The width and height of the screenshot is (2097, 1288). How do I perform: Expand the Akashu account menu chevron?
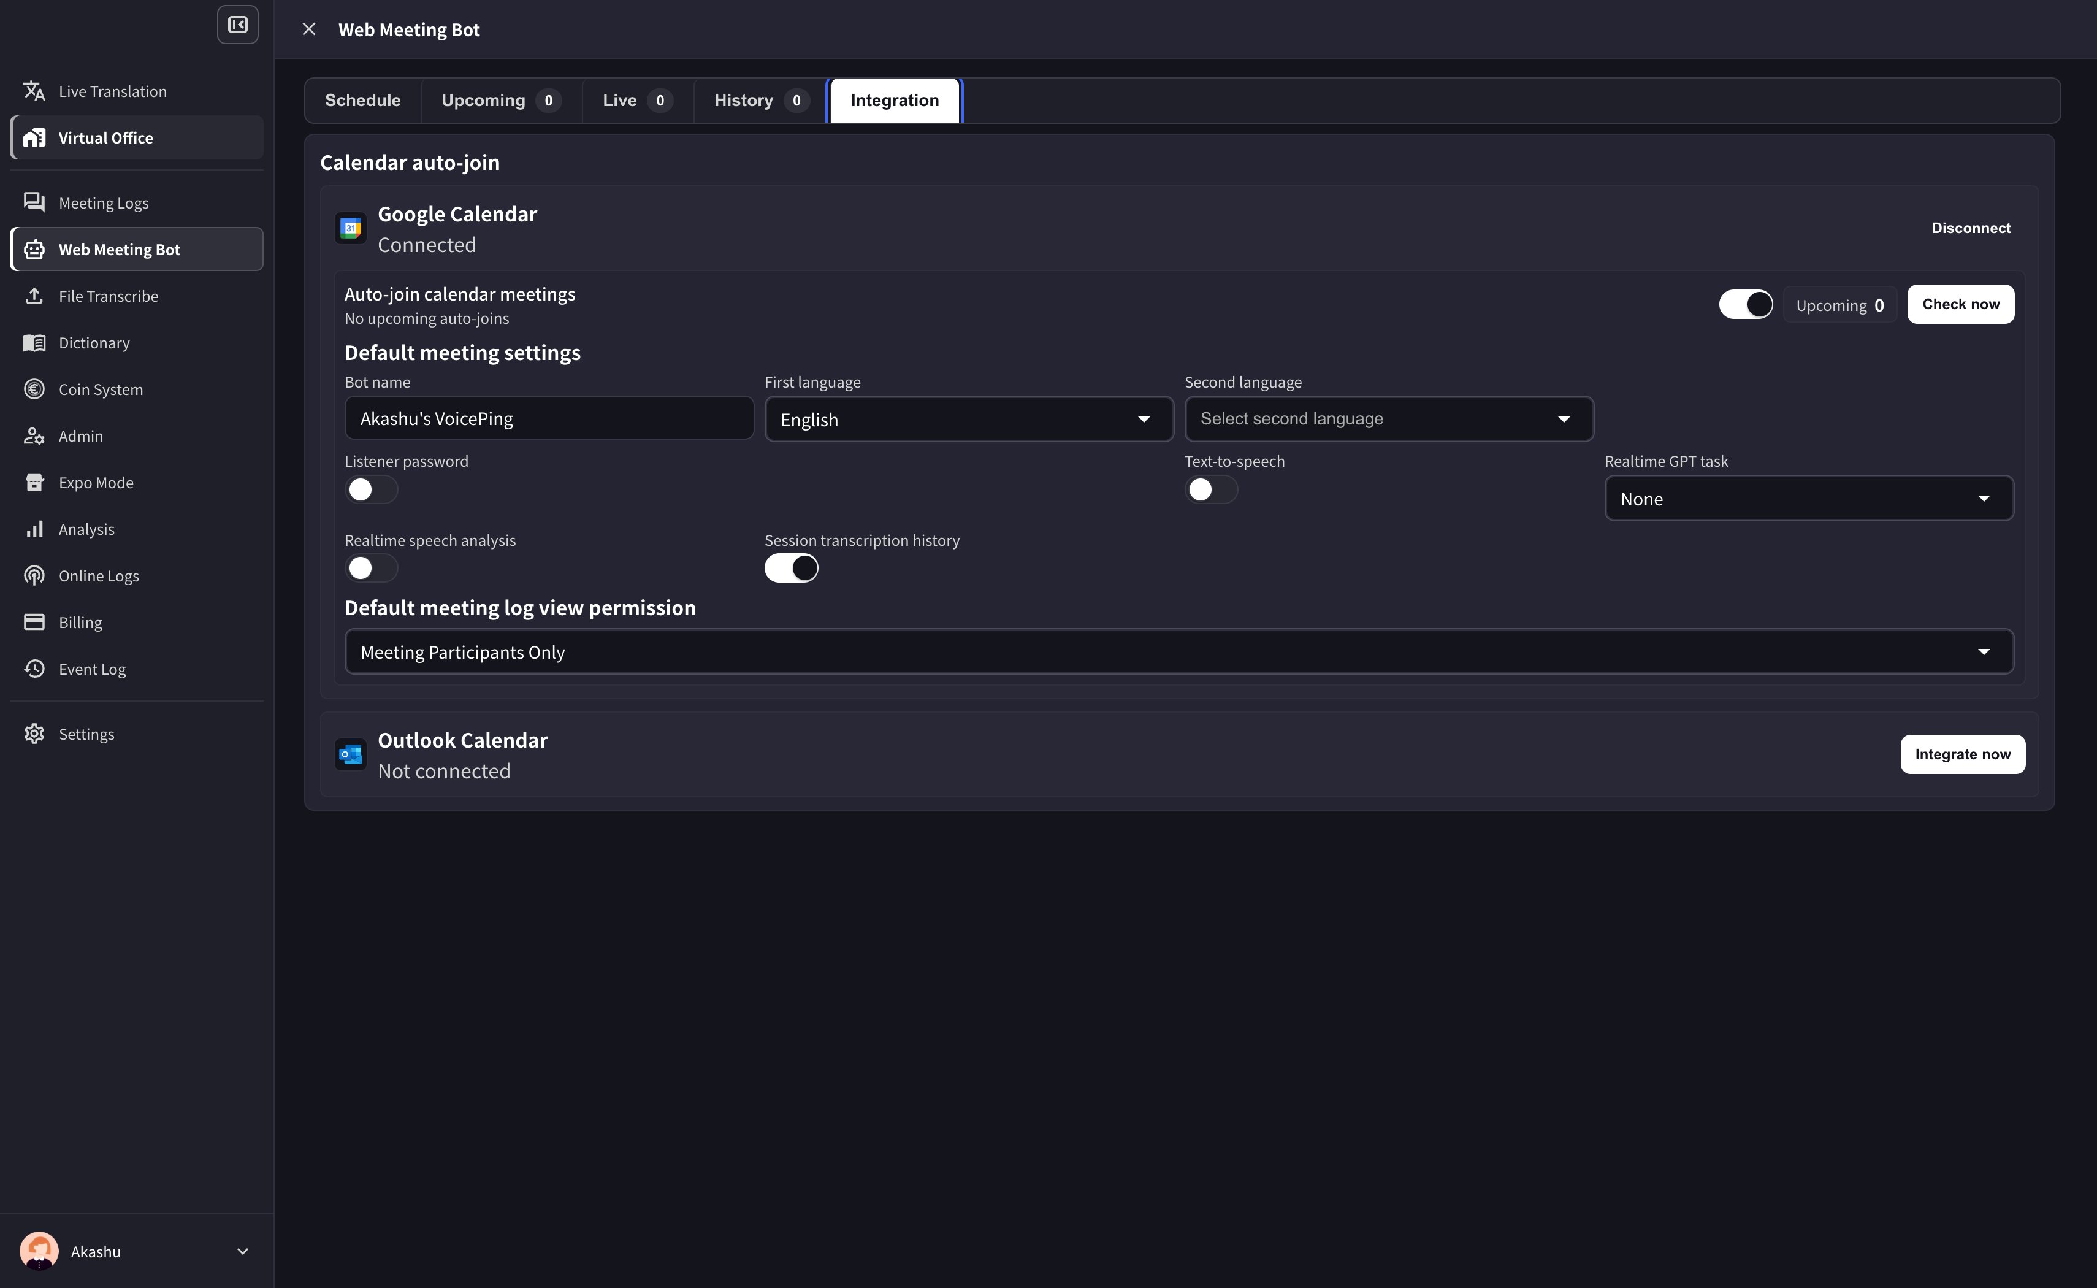(243, 1251)
